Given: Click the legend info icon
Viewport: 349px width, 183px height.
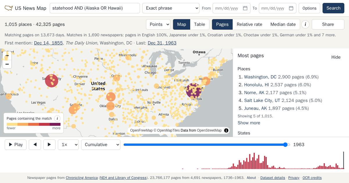Looking at the screenshot, I should click(57, 119).
